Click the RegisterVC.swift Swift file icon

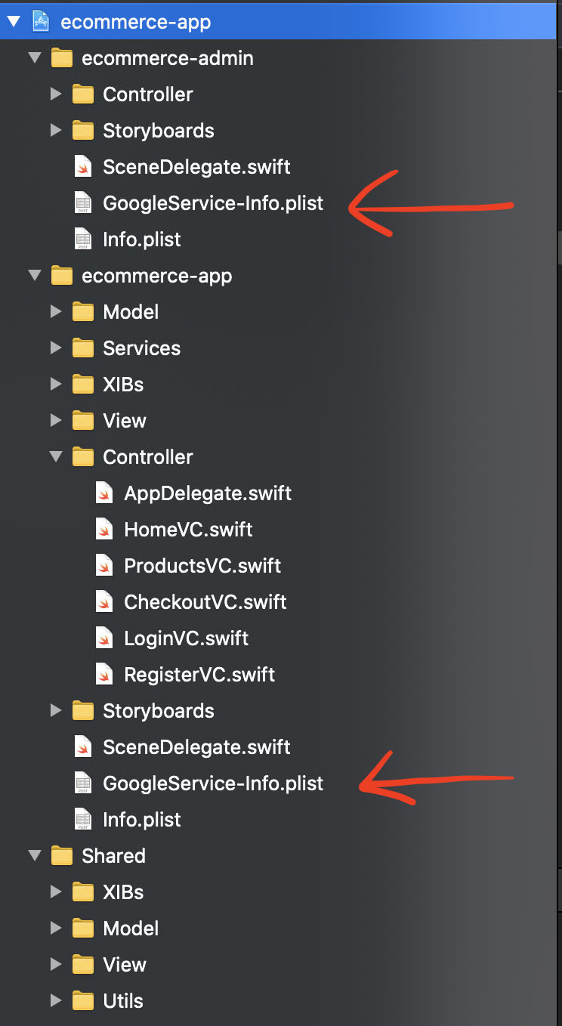(104, 675)
